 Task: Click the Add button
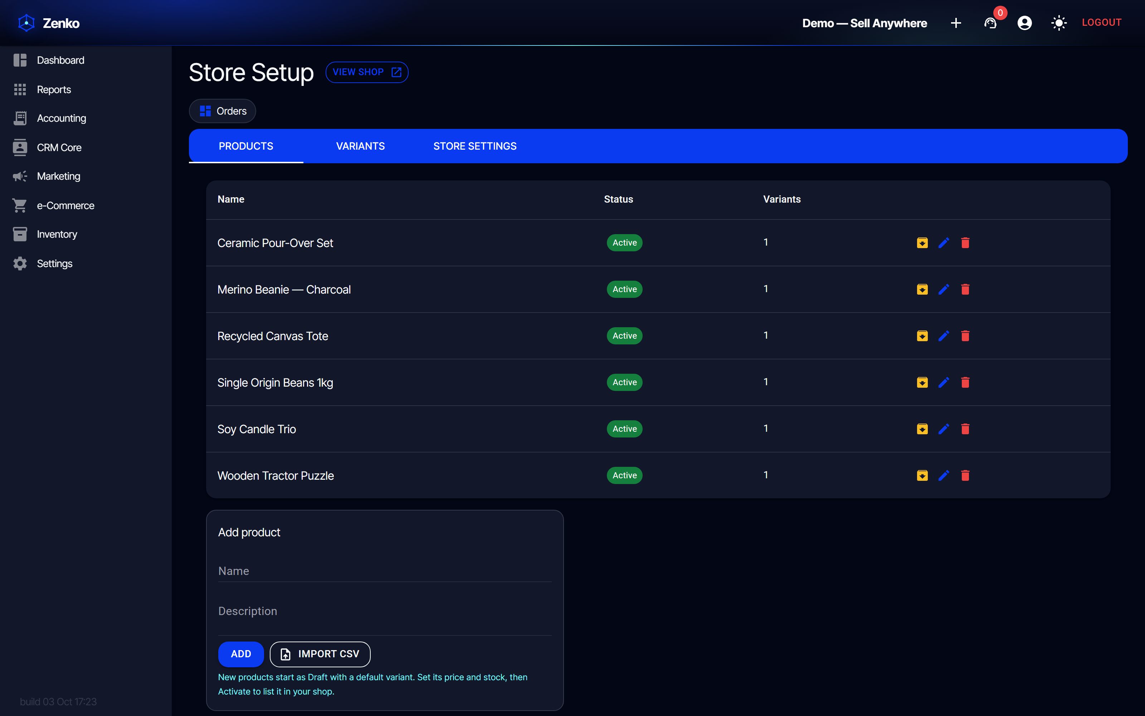[x=241, y=654]
